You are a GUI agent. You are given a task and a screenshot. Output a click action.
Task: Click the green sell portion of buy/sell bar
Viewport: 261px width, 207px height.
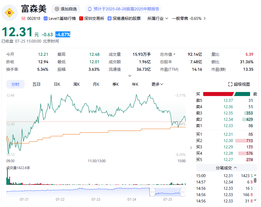pos(242,94)
